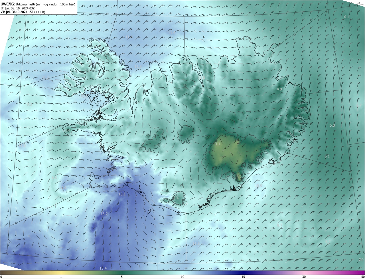Click the 13.1 value label on the map
Screen dimensions: 365x279
[122, 194]
